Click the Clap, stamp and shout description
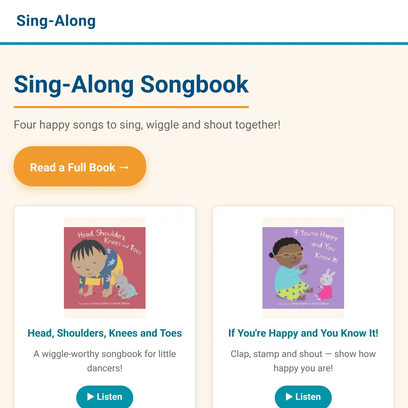Viewport: 408px width, 408px height. tap(303, 361)
